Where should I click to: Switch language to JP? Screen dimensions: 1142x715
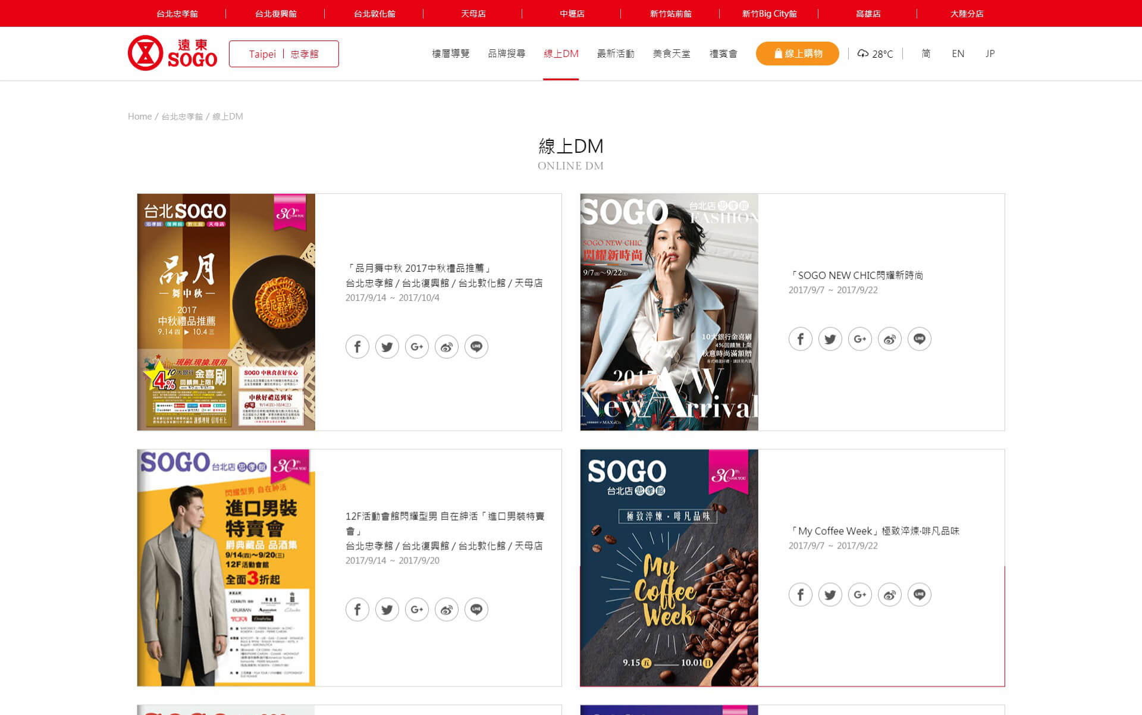[990, 54]
